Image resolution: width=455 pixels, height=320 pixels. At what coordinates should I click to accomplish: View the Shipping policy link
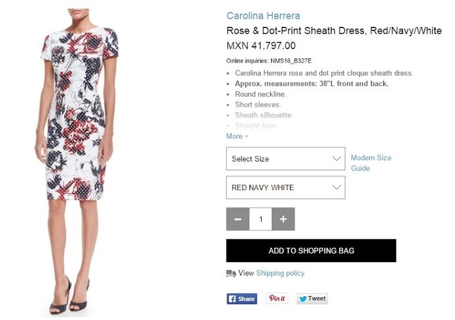[280, 273]
